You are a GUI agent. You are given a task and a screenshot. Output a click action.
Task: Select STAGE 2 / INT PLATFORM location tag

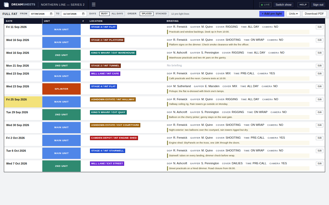[x=107, y=40]
